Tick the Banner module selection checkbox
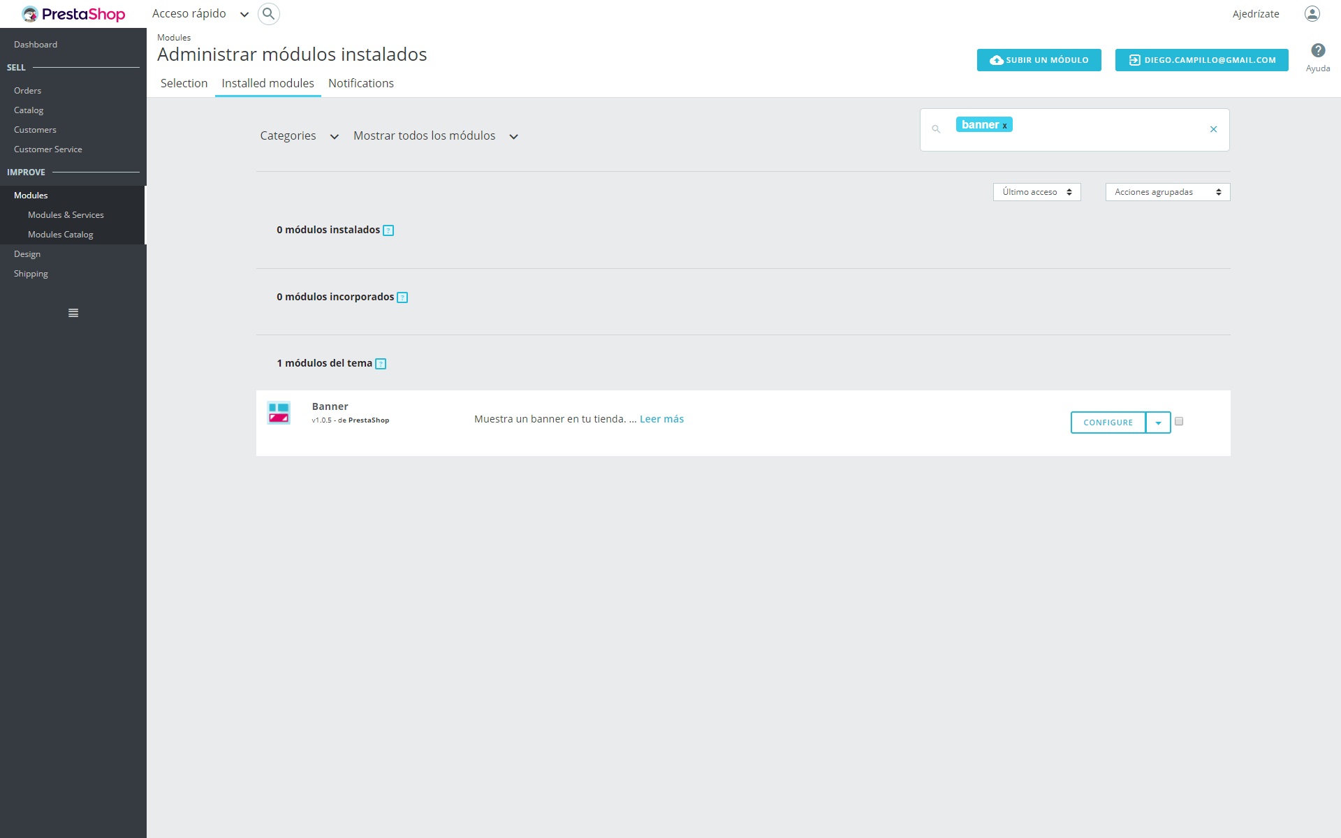The height and width of the screenshot is (838, 1341). 1179,421
